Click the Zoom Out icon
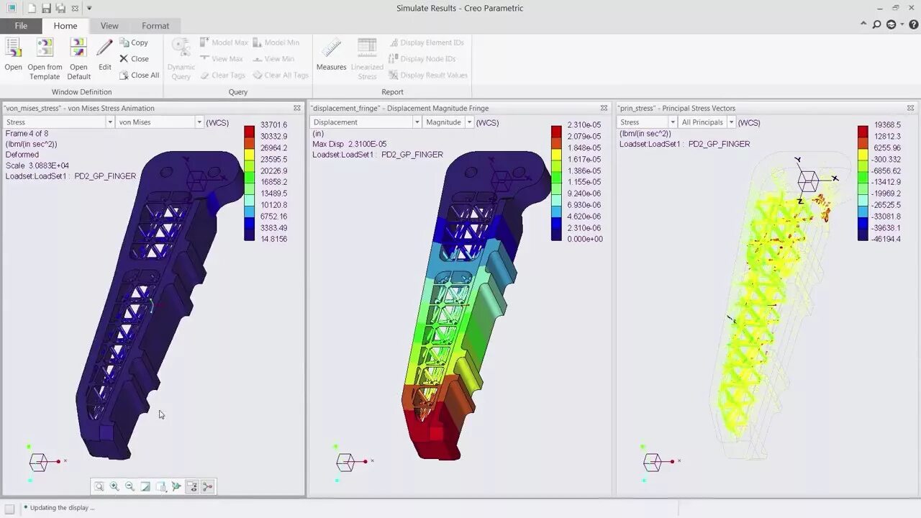 130,486
